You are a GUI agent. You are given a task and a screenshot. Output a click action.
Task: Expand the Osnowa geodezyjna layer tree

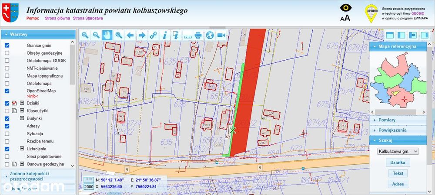(22, 164)
